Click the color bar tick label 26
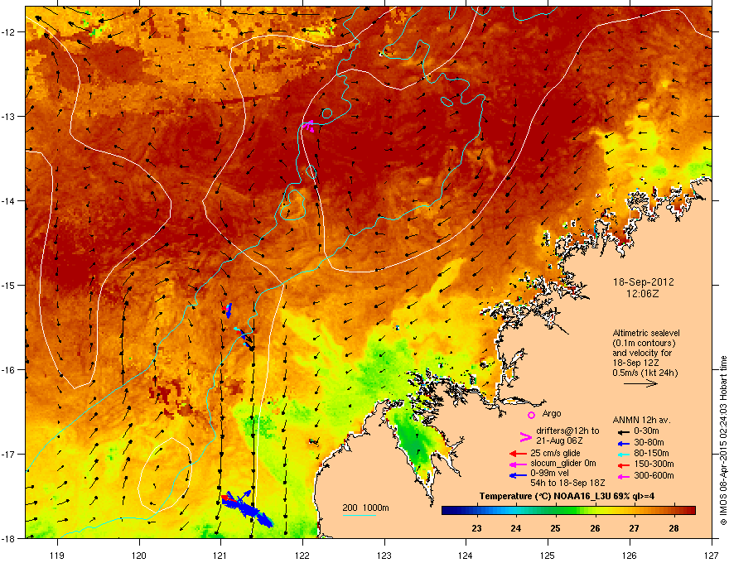The width and height of the screenshot is (729, 563). point(595,528)
